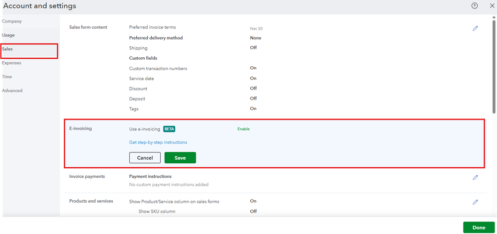Open the Time tab

coord(7,77)
